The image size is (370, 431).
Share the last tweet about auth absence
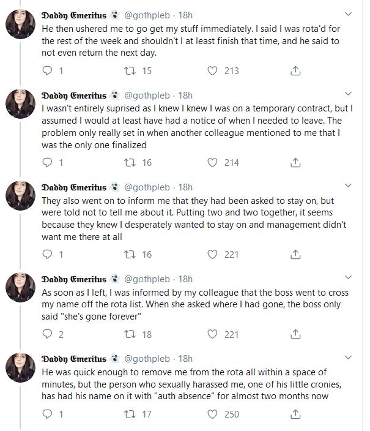pos(295,414)
